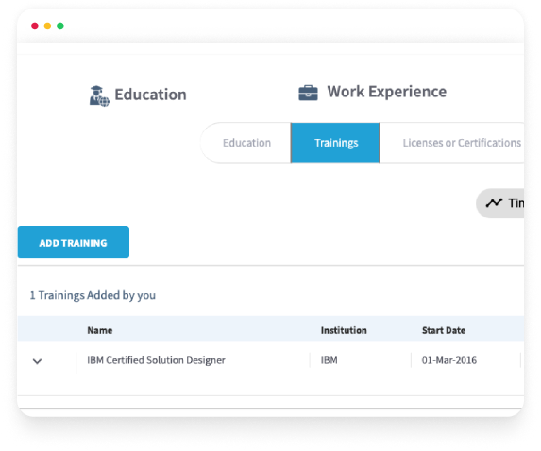Select the Trainings tab
The width and height of the screenshot is (541, 451).
[335, 143]
